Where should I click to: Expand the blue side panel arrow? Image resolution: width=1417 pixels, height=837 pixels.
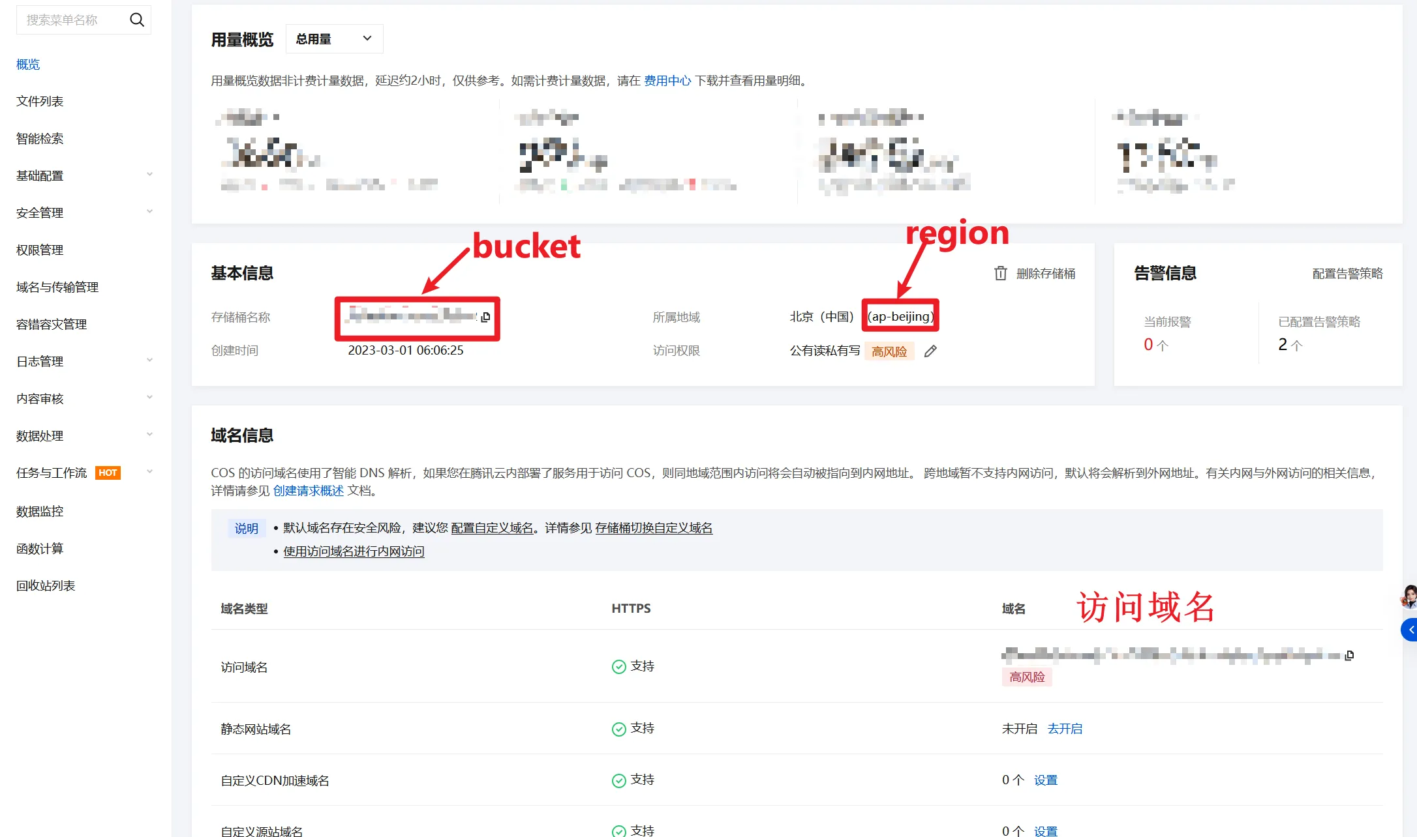tap(1410, 630)
